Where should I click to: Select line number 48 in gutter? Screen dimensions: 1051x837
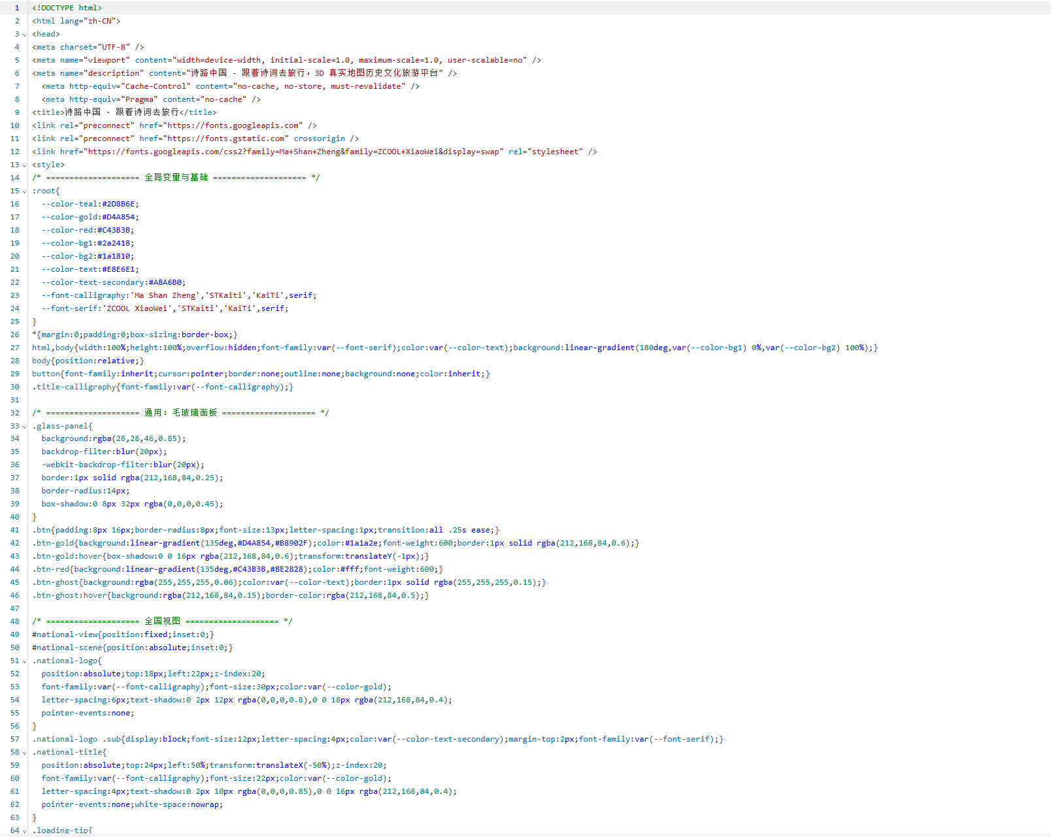coord(15,621)
